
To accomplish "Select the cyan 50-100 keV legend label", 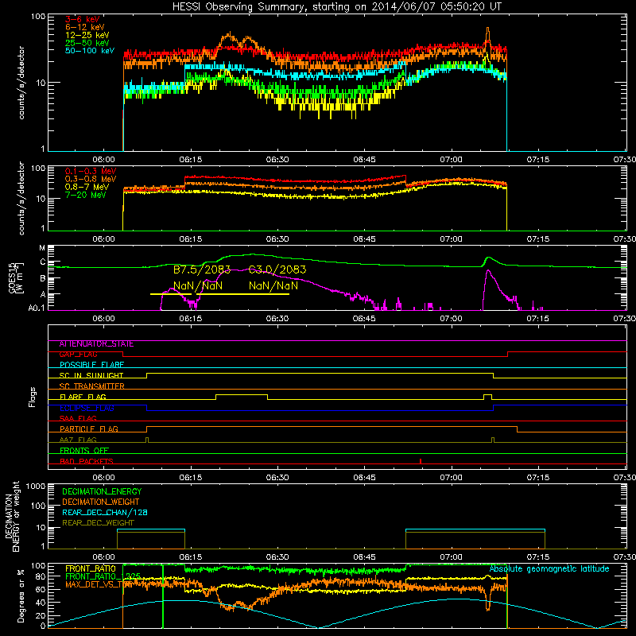I will click(x=90, y=51).
